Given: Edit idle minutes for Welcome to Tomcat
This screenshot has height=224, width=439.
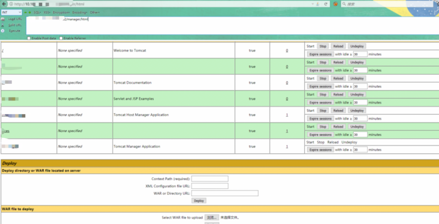Looking at the screenshot, I should point(360,54).
